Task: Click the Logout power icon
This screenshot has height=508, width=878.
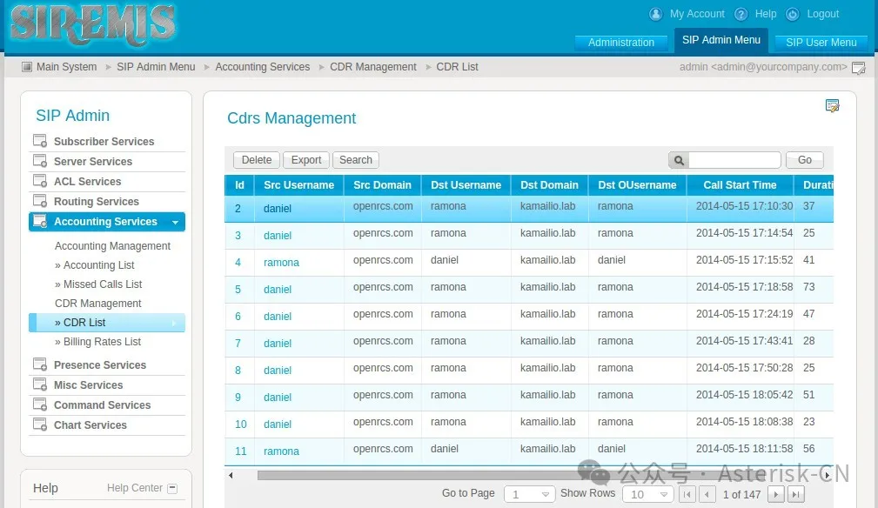Action: tap(793, 14)
